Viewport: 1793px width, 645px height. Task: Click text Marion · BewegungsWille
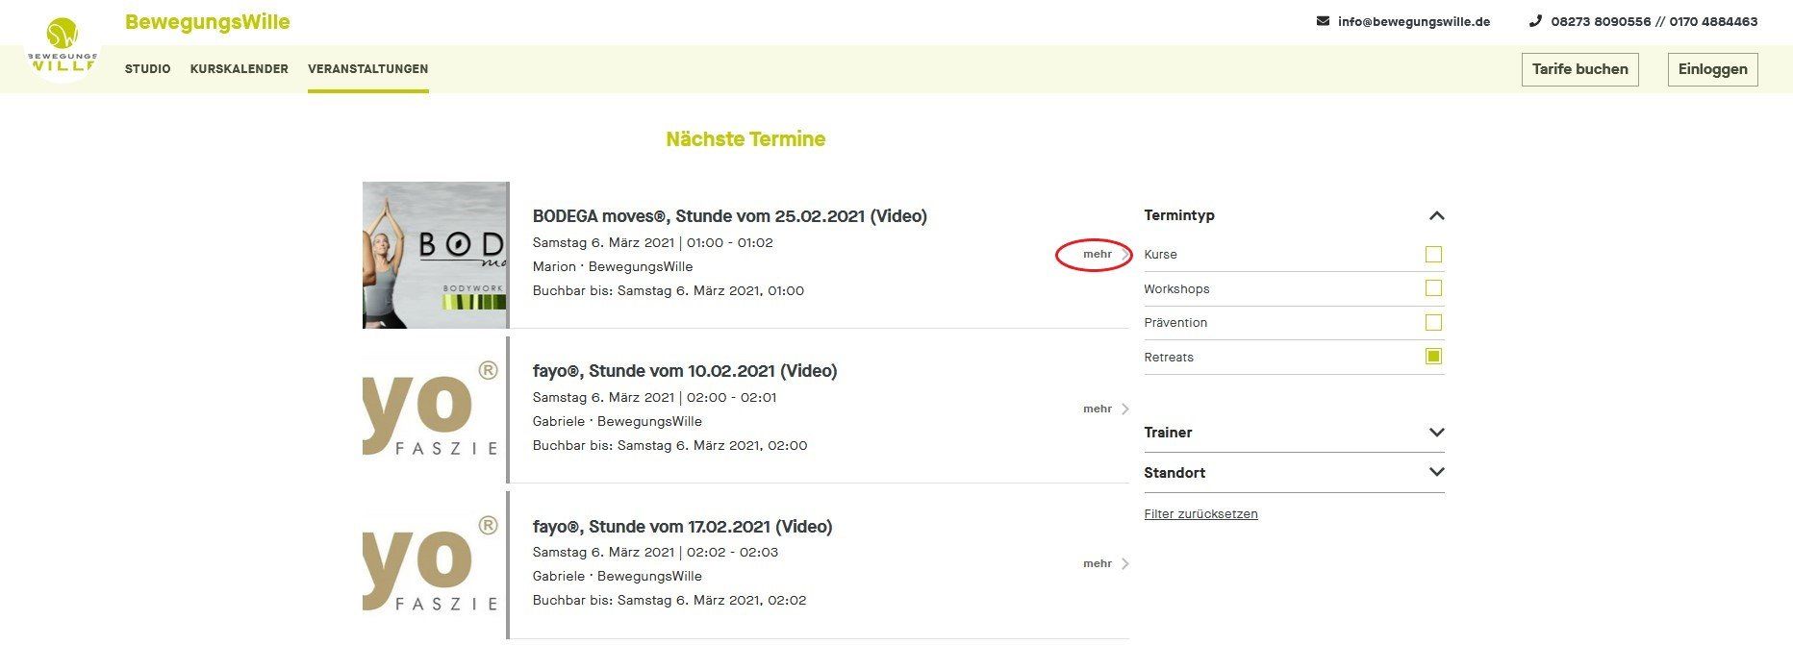pyautogui.click(x=613, y=267)
